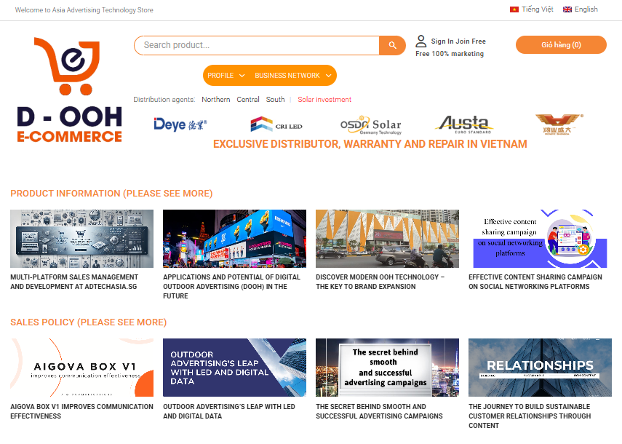
Task: Switch language to Tiếng Việt
Action: [x=531, y=9]
